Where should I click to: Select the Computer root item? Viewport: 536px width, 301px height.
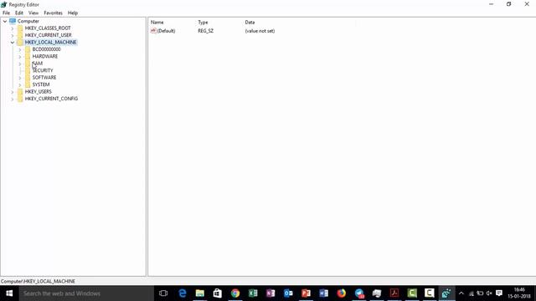tap(28, 21)
